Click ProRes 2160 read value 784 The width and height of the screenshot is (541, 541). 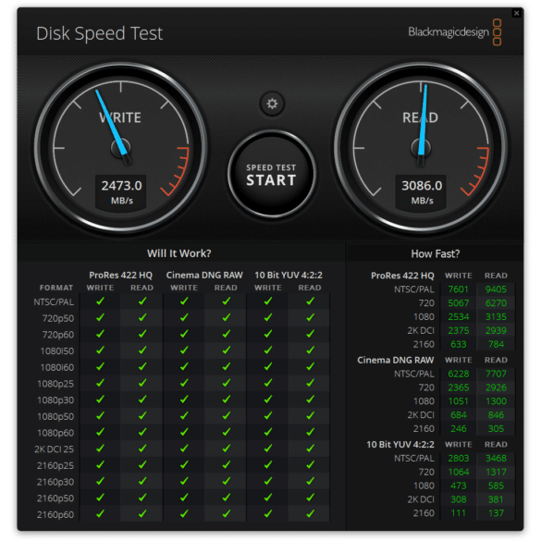[x=496, y=344]
